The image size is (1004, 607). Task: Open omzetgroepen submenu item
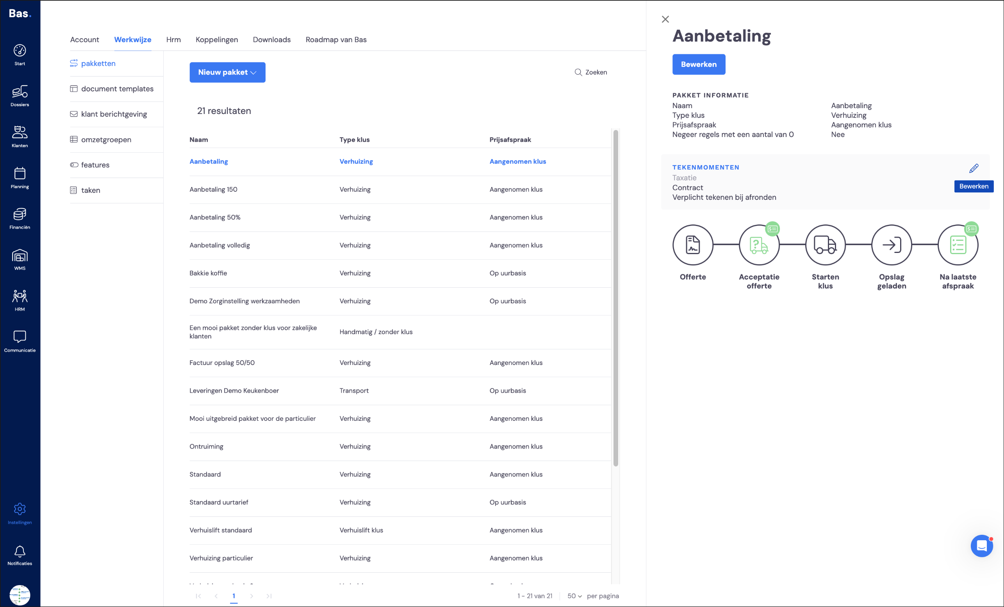(116, 139)
